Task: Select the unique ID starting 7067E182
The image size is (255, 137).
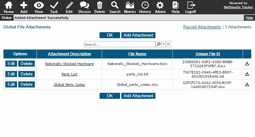Action: point(208,74)
